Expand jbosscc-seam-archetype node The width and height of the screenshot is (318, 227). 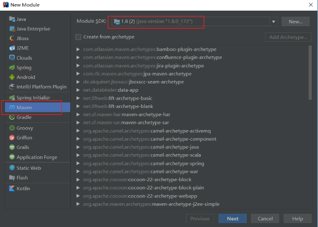(x=78, y=82)
